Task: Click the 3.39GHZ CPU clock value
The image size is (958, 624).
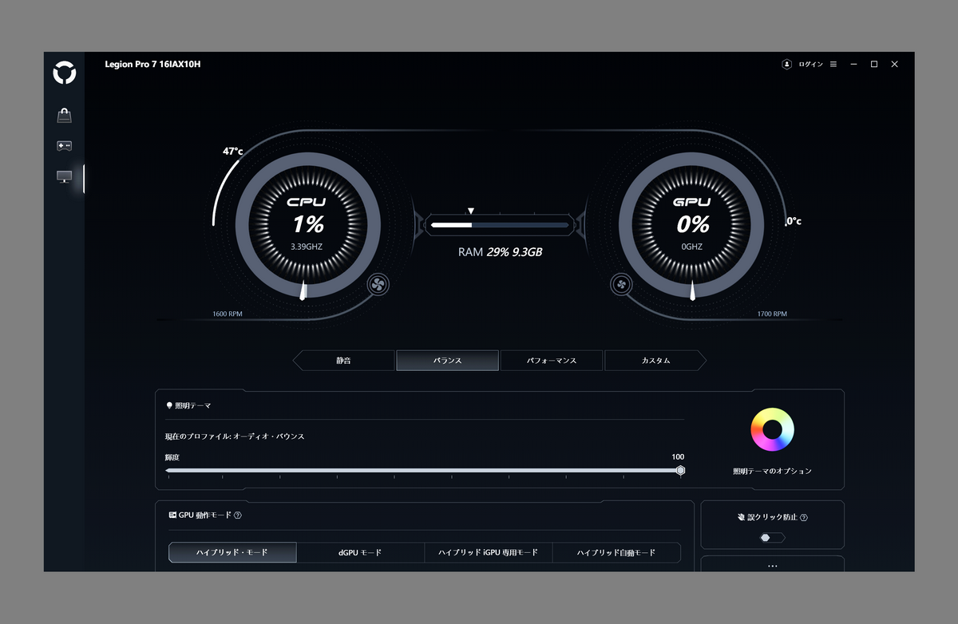Action: pos(307,247)
